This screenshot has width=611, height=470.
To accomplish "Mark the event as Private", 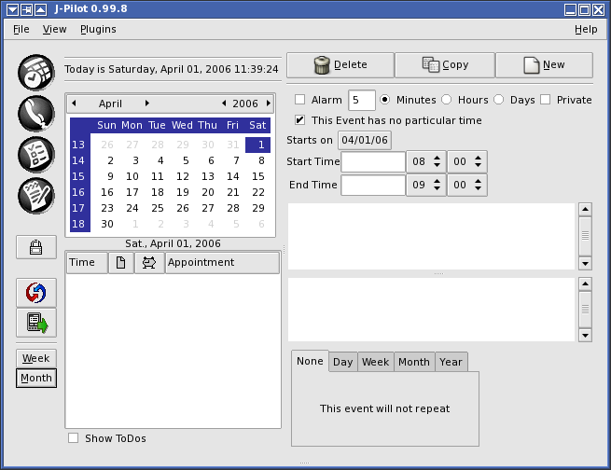I will tap(546, 100).
